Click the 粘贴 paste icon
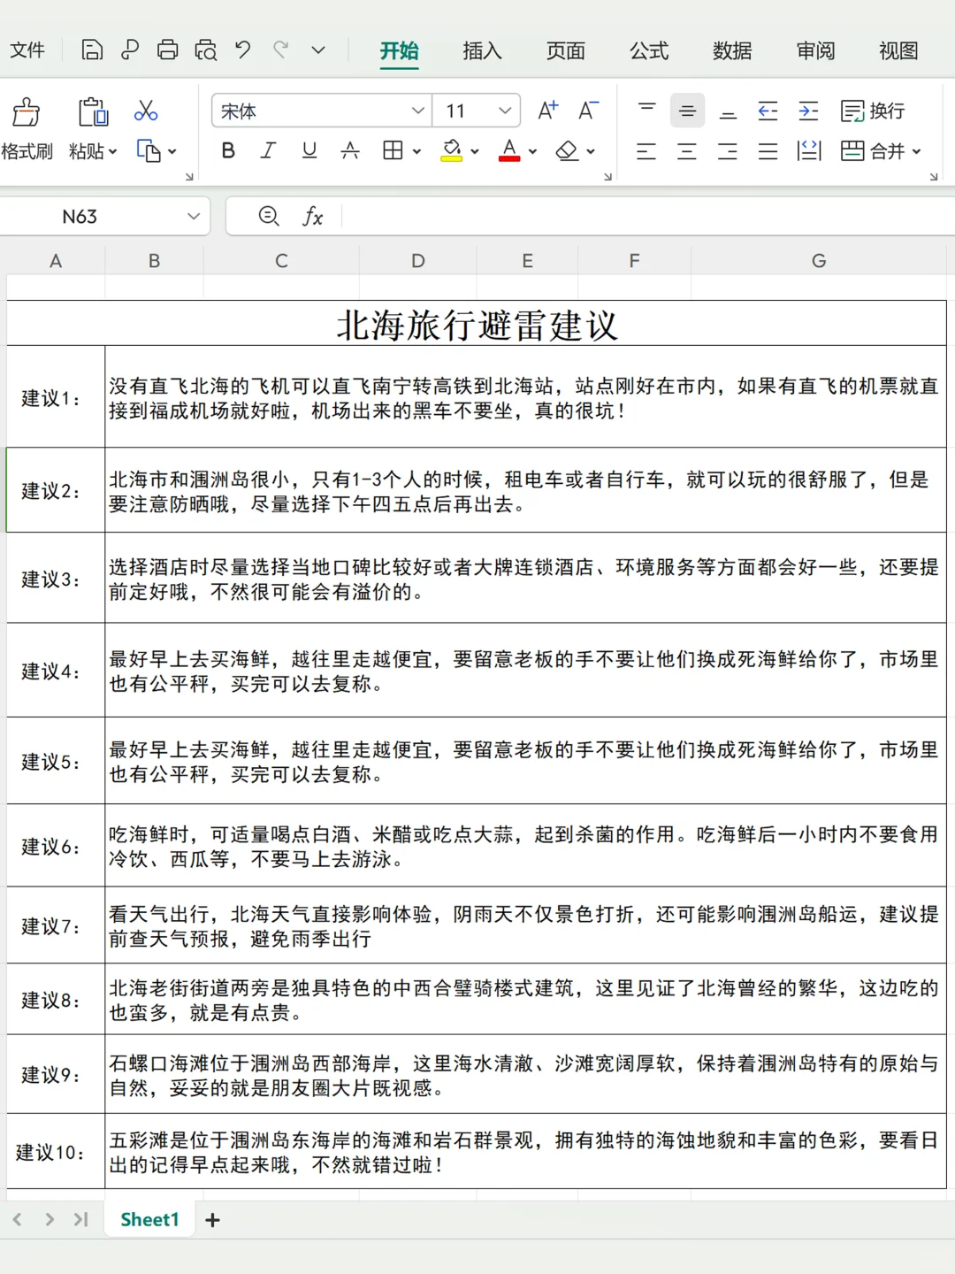The image size is (955, 1274). click(93, 112)
